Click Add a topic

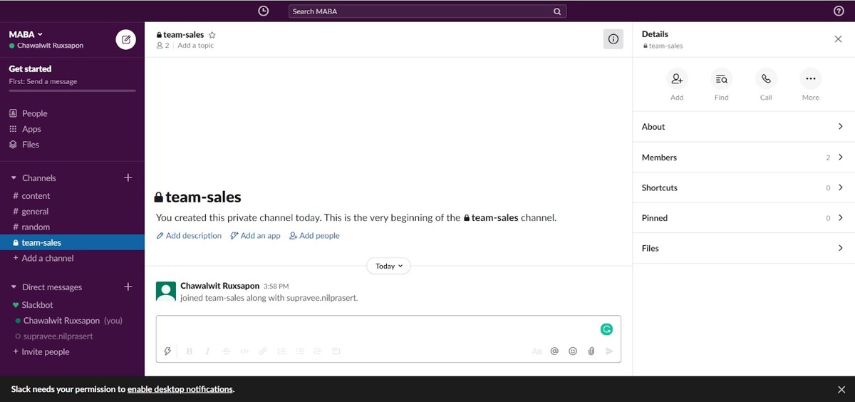coord(195,46)
